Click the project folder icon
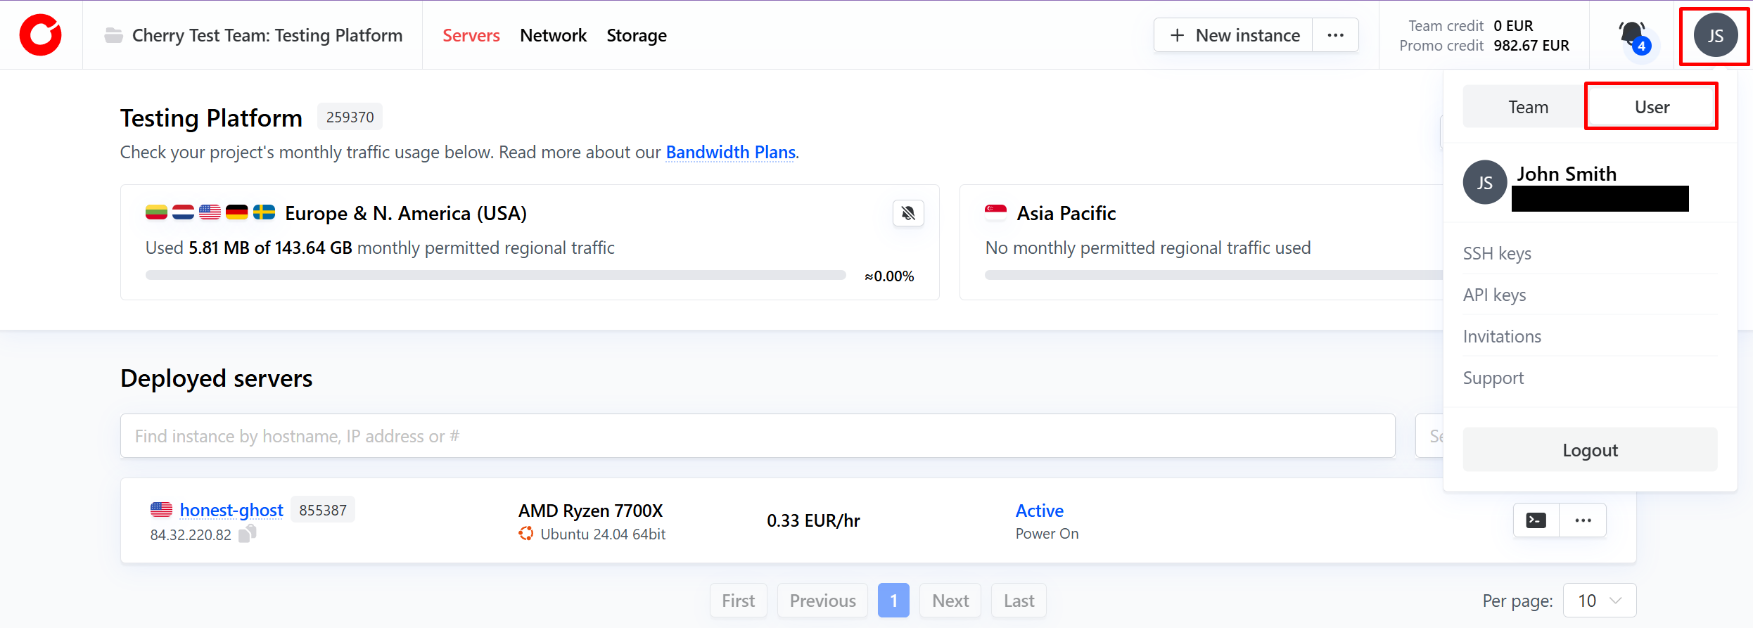This screenshot has height=628, width=1753. (113, 35)
